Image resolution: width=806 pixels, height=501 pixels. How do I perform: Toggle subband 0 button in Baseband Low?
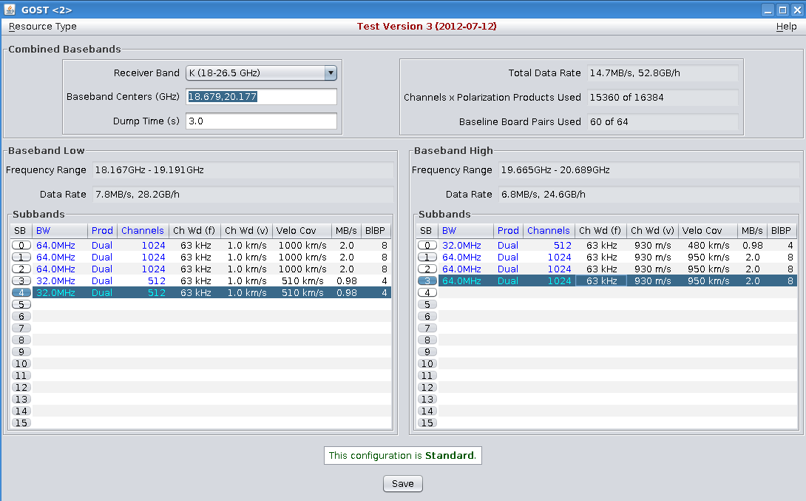(21, 245)
